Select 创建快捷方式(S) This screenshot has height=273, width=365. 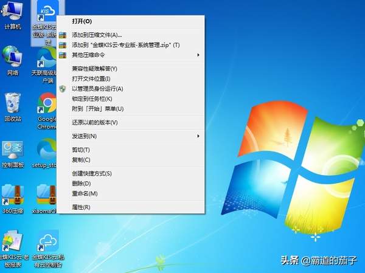click(131, 174)
